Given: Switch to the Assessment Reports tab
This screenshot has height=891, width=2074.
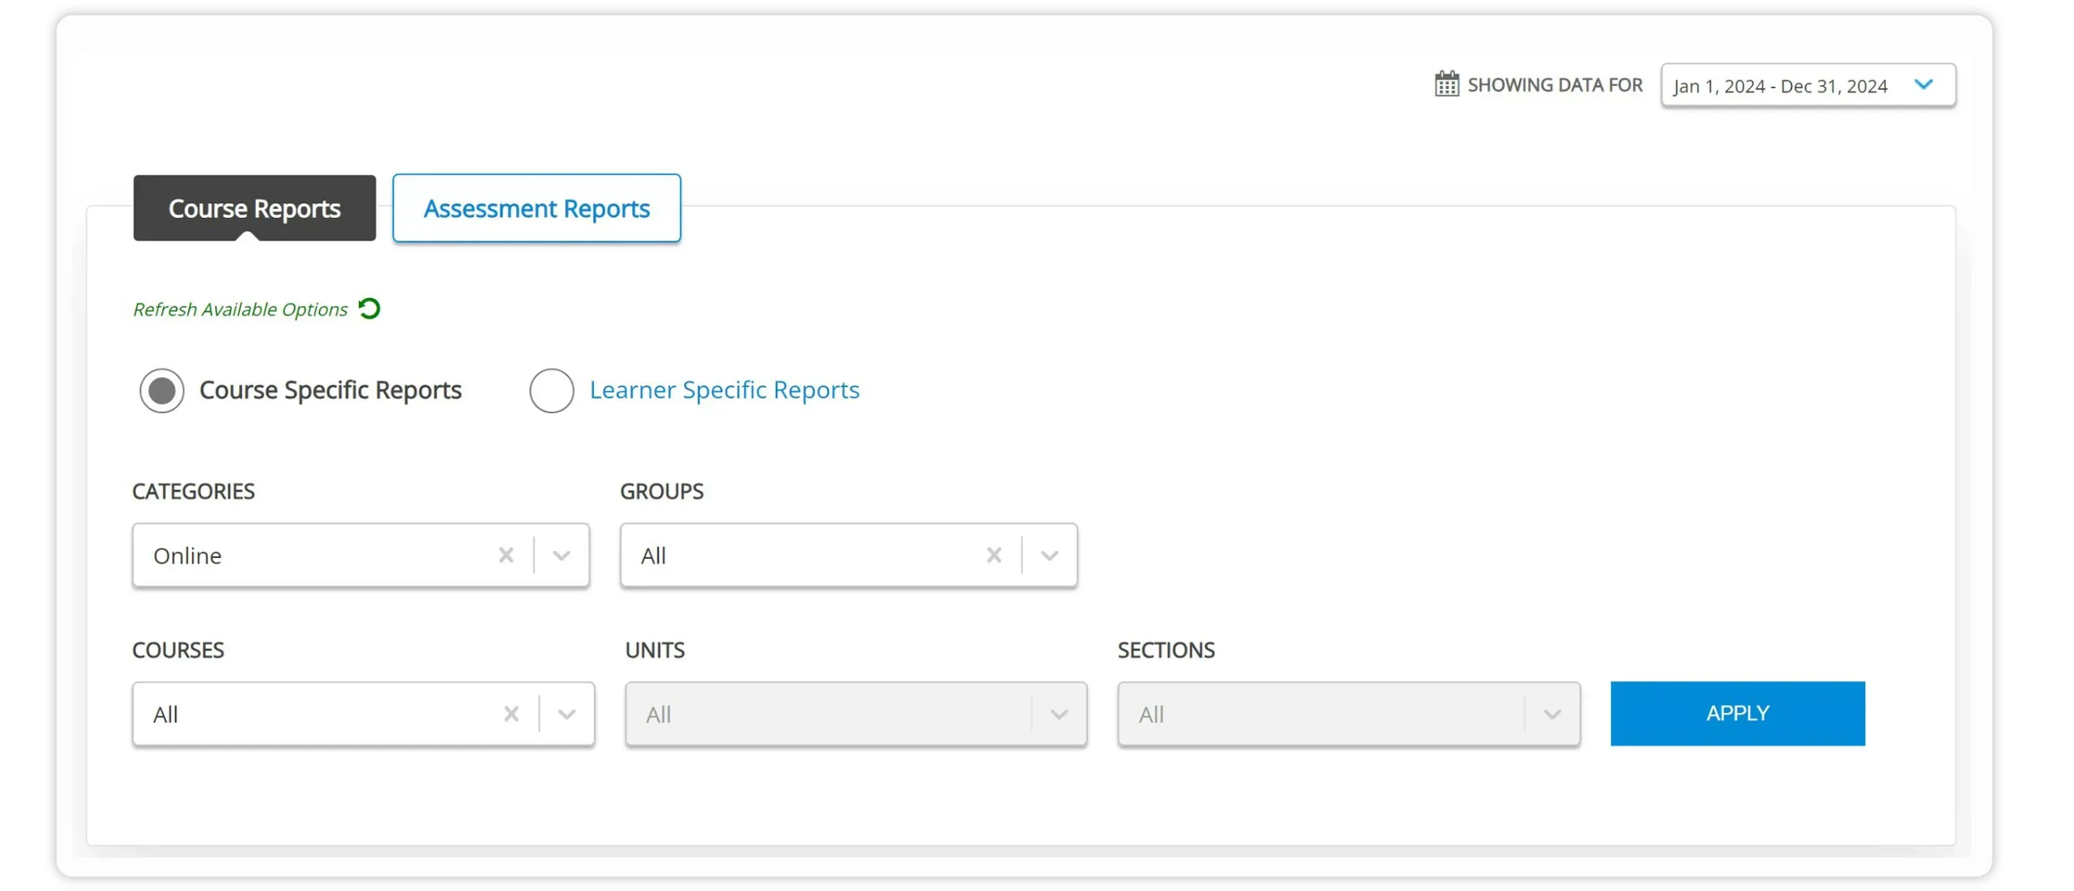Looking at the screenshot, I should point(536,208).
